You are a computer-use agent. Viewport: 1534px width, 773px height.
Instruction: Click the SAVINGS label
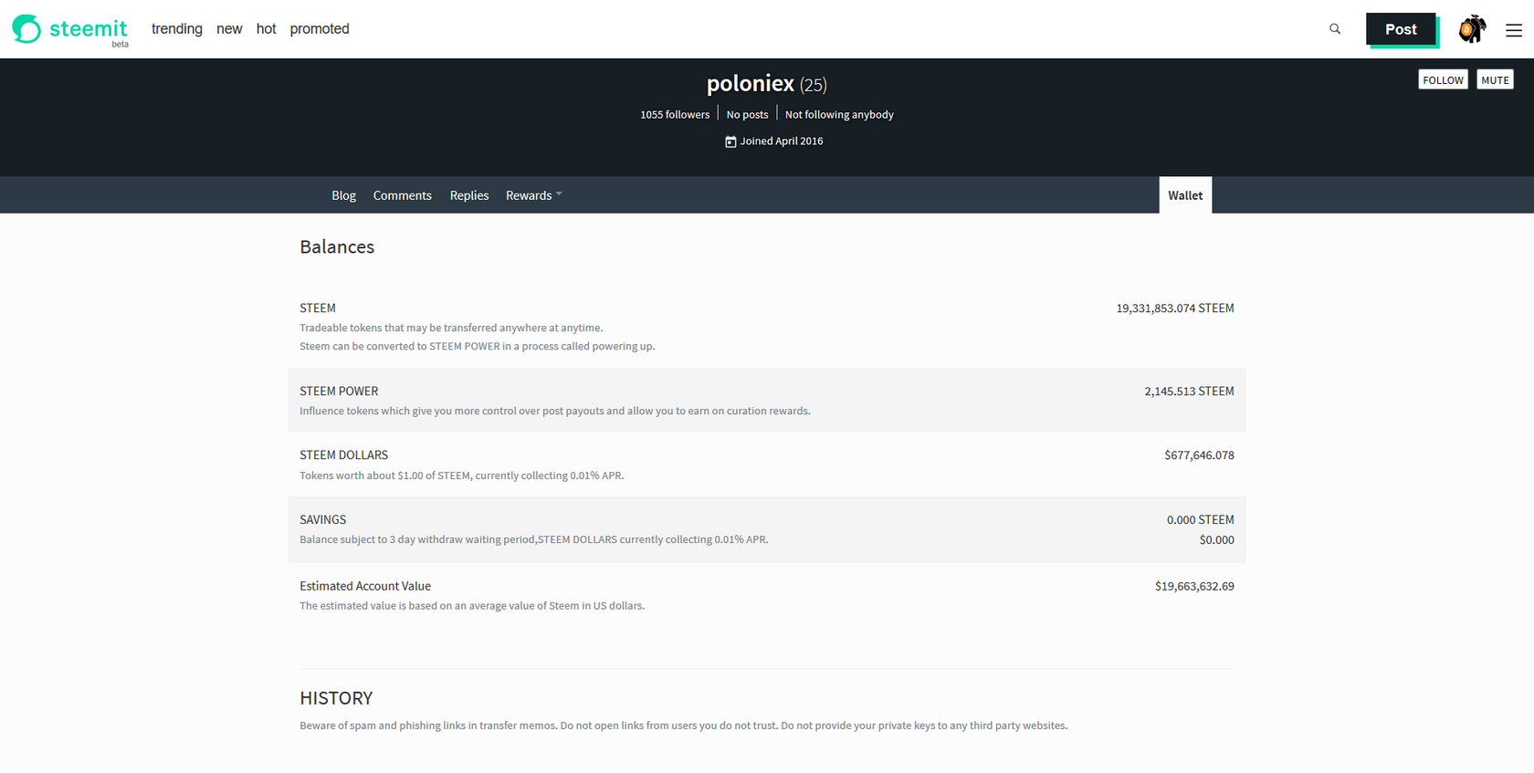click(322, 520)
